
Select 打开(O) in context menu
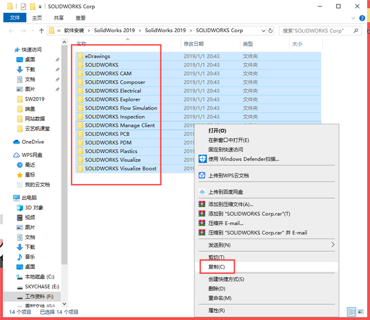coord(266,130)
